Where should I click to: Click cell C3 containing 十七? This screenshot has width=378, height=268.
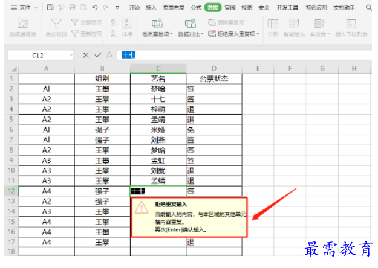[158, 99]
